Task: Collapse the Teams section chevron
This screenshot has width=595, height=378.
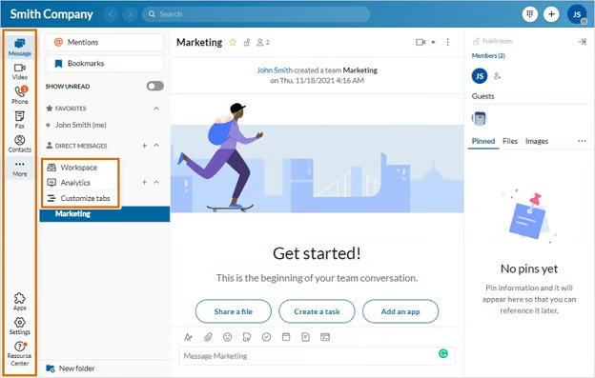Action: click(x=156, y=182)
